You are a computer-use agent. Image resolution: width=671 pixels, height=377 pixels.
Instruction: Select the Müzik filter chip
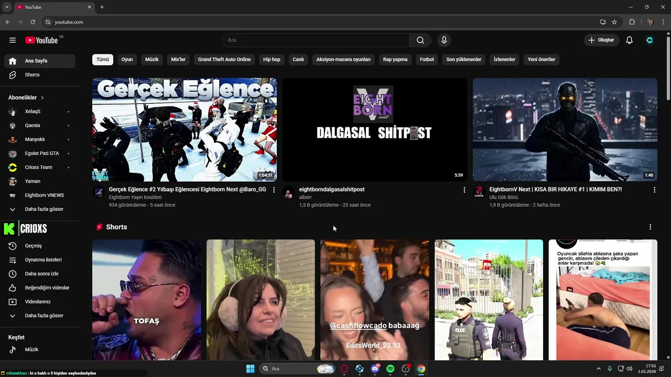click(152, 60)
